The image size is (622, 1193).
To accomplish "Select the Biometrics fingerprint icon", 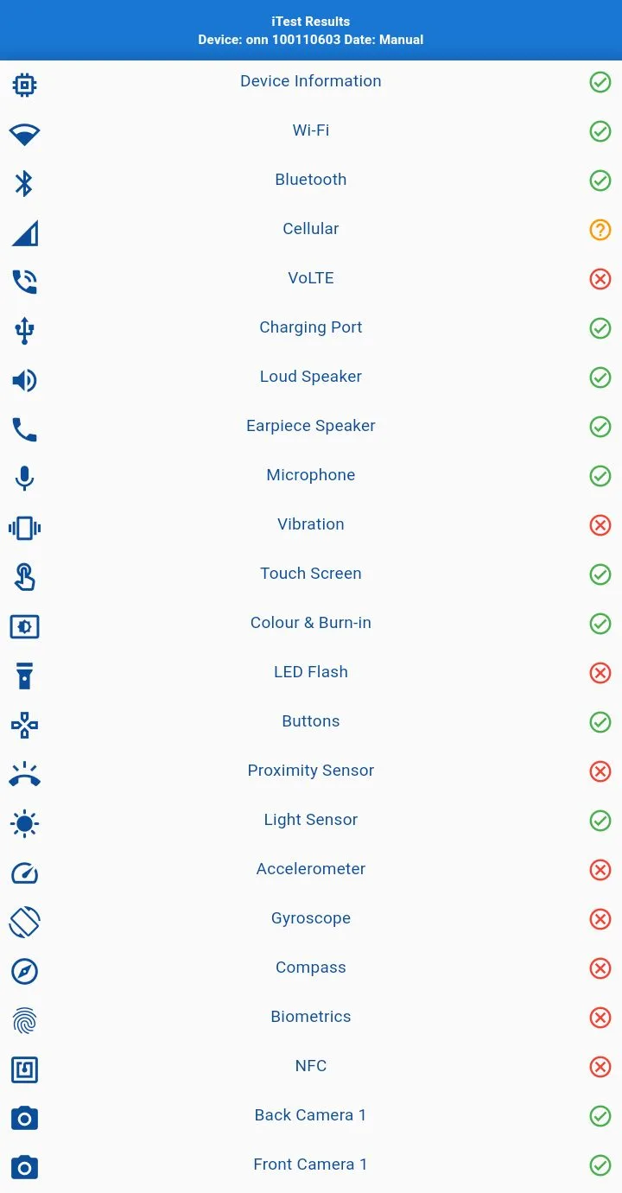I will pyautogui.click(x=24, y=1020).
